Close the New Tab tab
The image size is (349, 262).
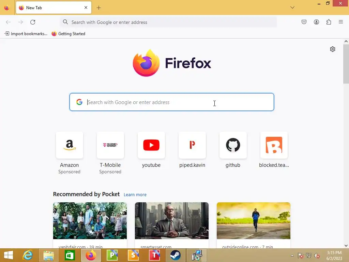coord(86,8)
